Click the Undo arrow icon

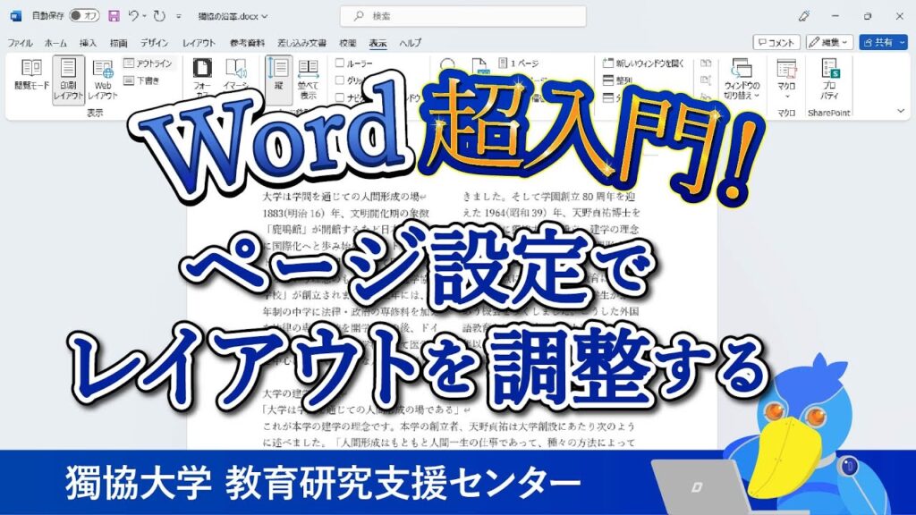pos(133,16)
